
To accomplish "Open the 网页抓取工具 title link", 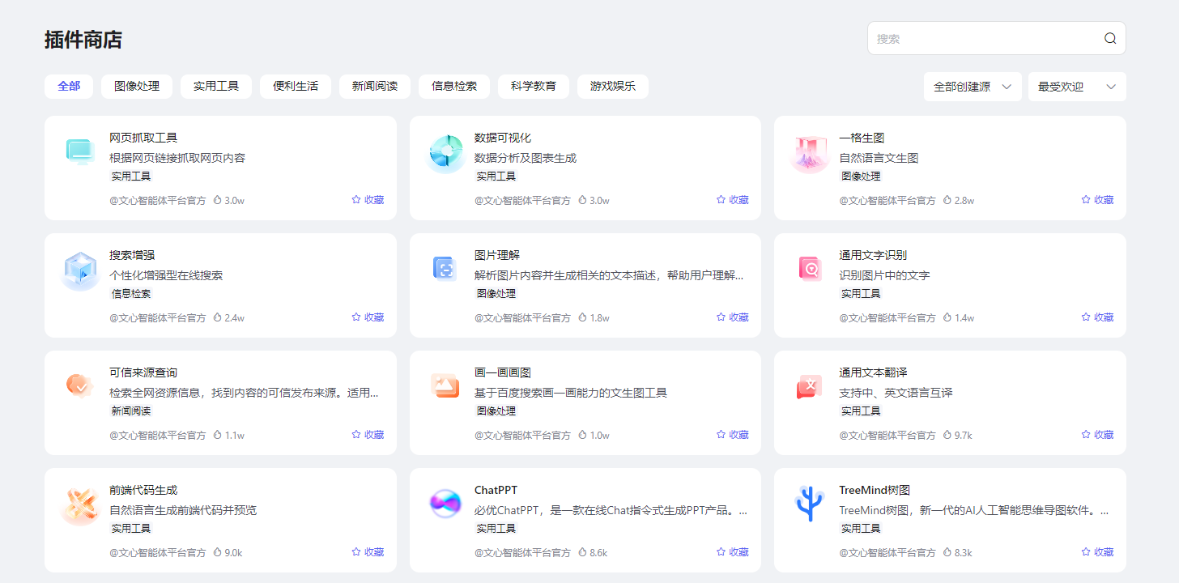I will pyautogui.click(x=143, y=138).
